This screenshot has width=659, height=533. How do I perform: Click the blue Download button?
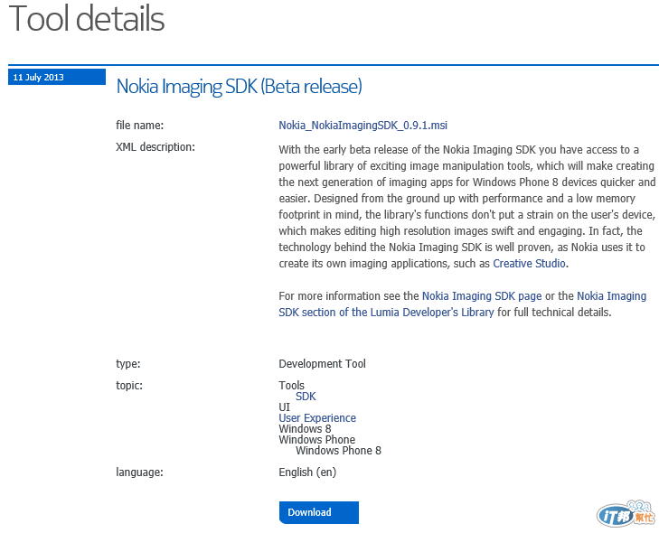pos(318,512)
